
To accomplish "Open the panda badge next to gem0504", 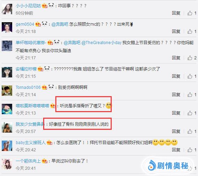I will [x=45, y=24].
